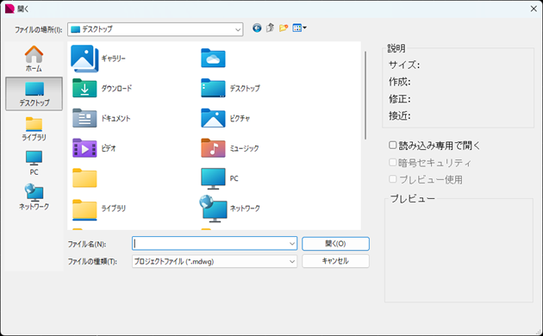Select PC in the file list

pyautogui.click(x=220, y=178)
